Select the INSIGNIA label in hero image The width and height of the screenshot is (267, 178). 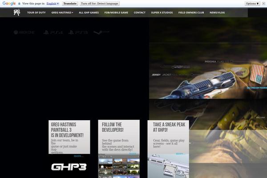coord(210,61)
